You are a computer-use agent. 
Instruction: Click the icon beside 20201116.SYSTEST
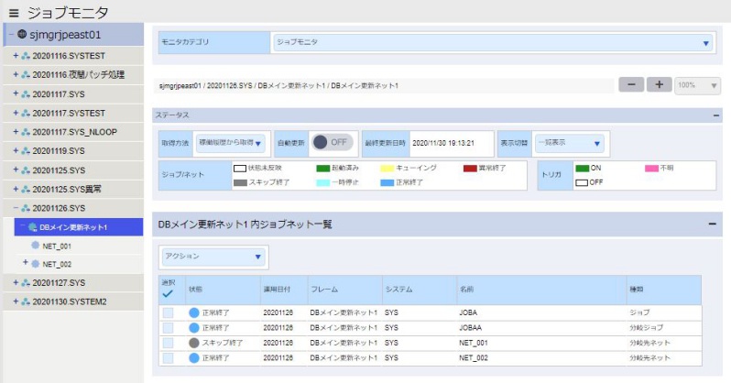point(26,56)
